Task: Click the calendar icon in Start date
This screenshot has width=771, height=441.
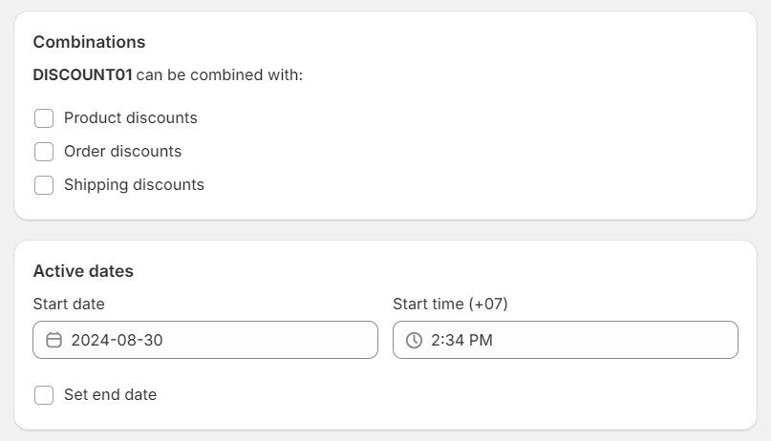Action: 54,340
